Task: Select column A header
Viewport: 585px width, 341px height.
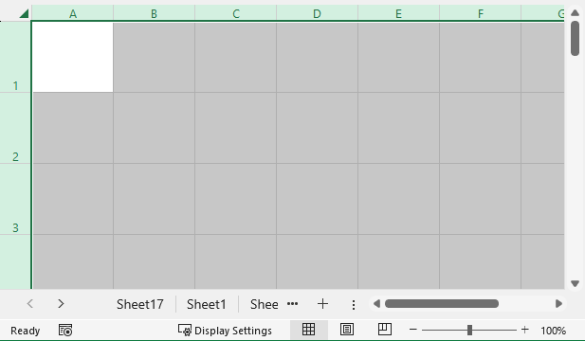Action: coord(73,14)
